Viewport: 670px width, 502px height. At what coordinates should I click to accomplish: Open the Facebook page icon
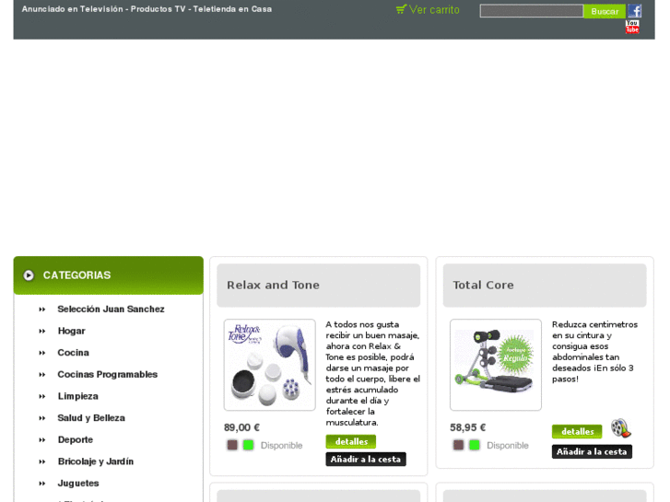click(x=634, y=11)
